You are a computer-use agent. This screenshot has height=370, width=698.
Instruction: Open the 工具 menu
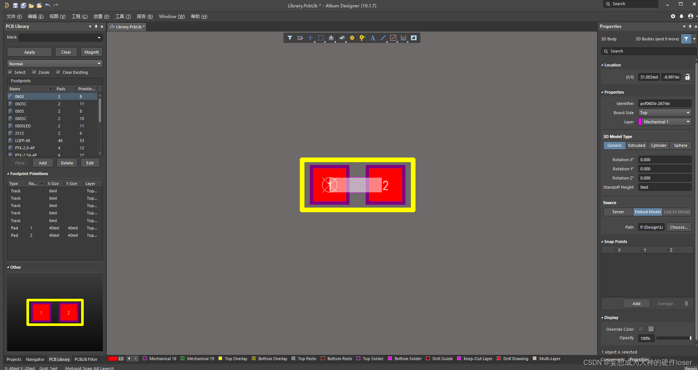point(123,16)
